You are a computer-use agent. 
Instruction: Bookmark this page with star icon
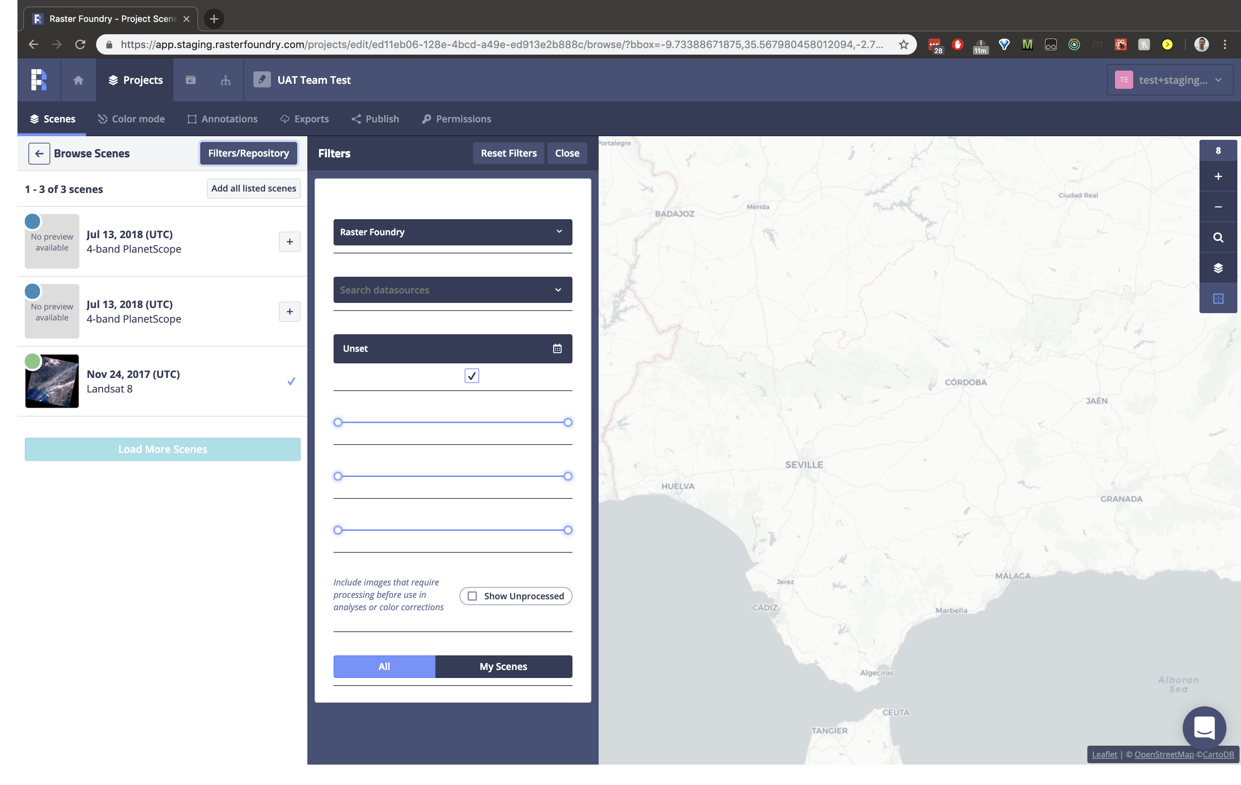(903, 44)
